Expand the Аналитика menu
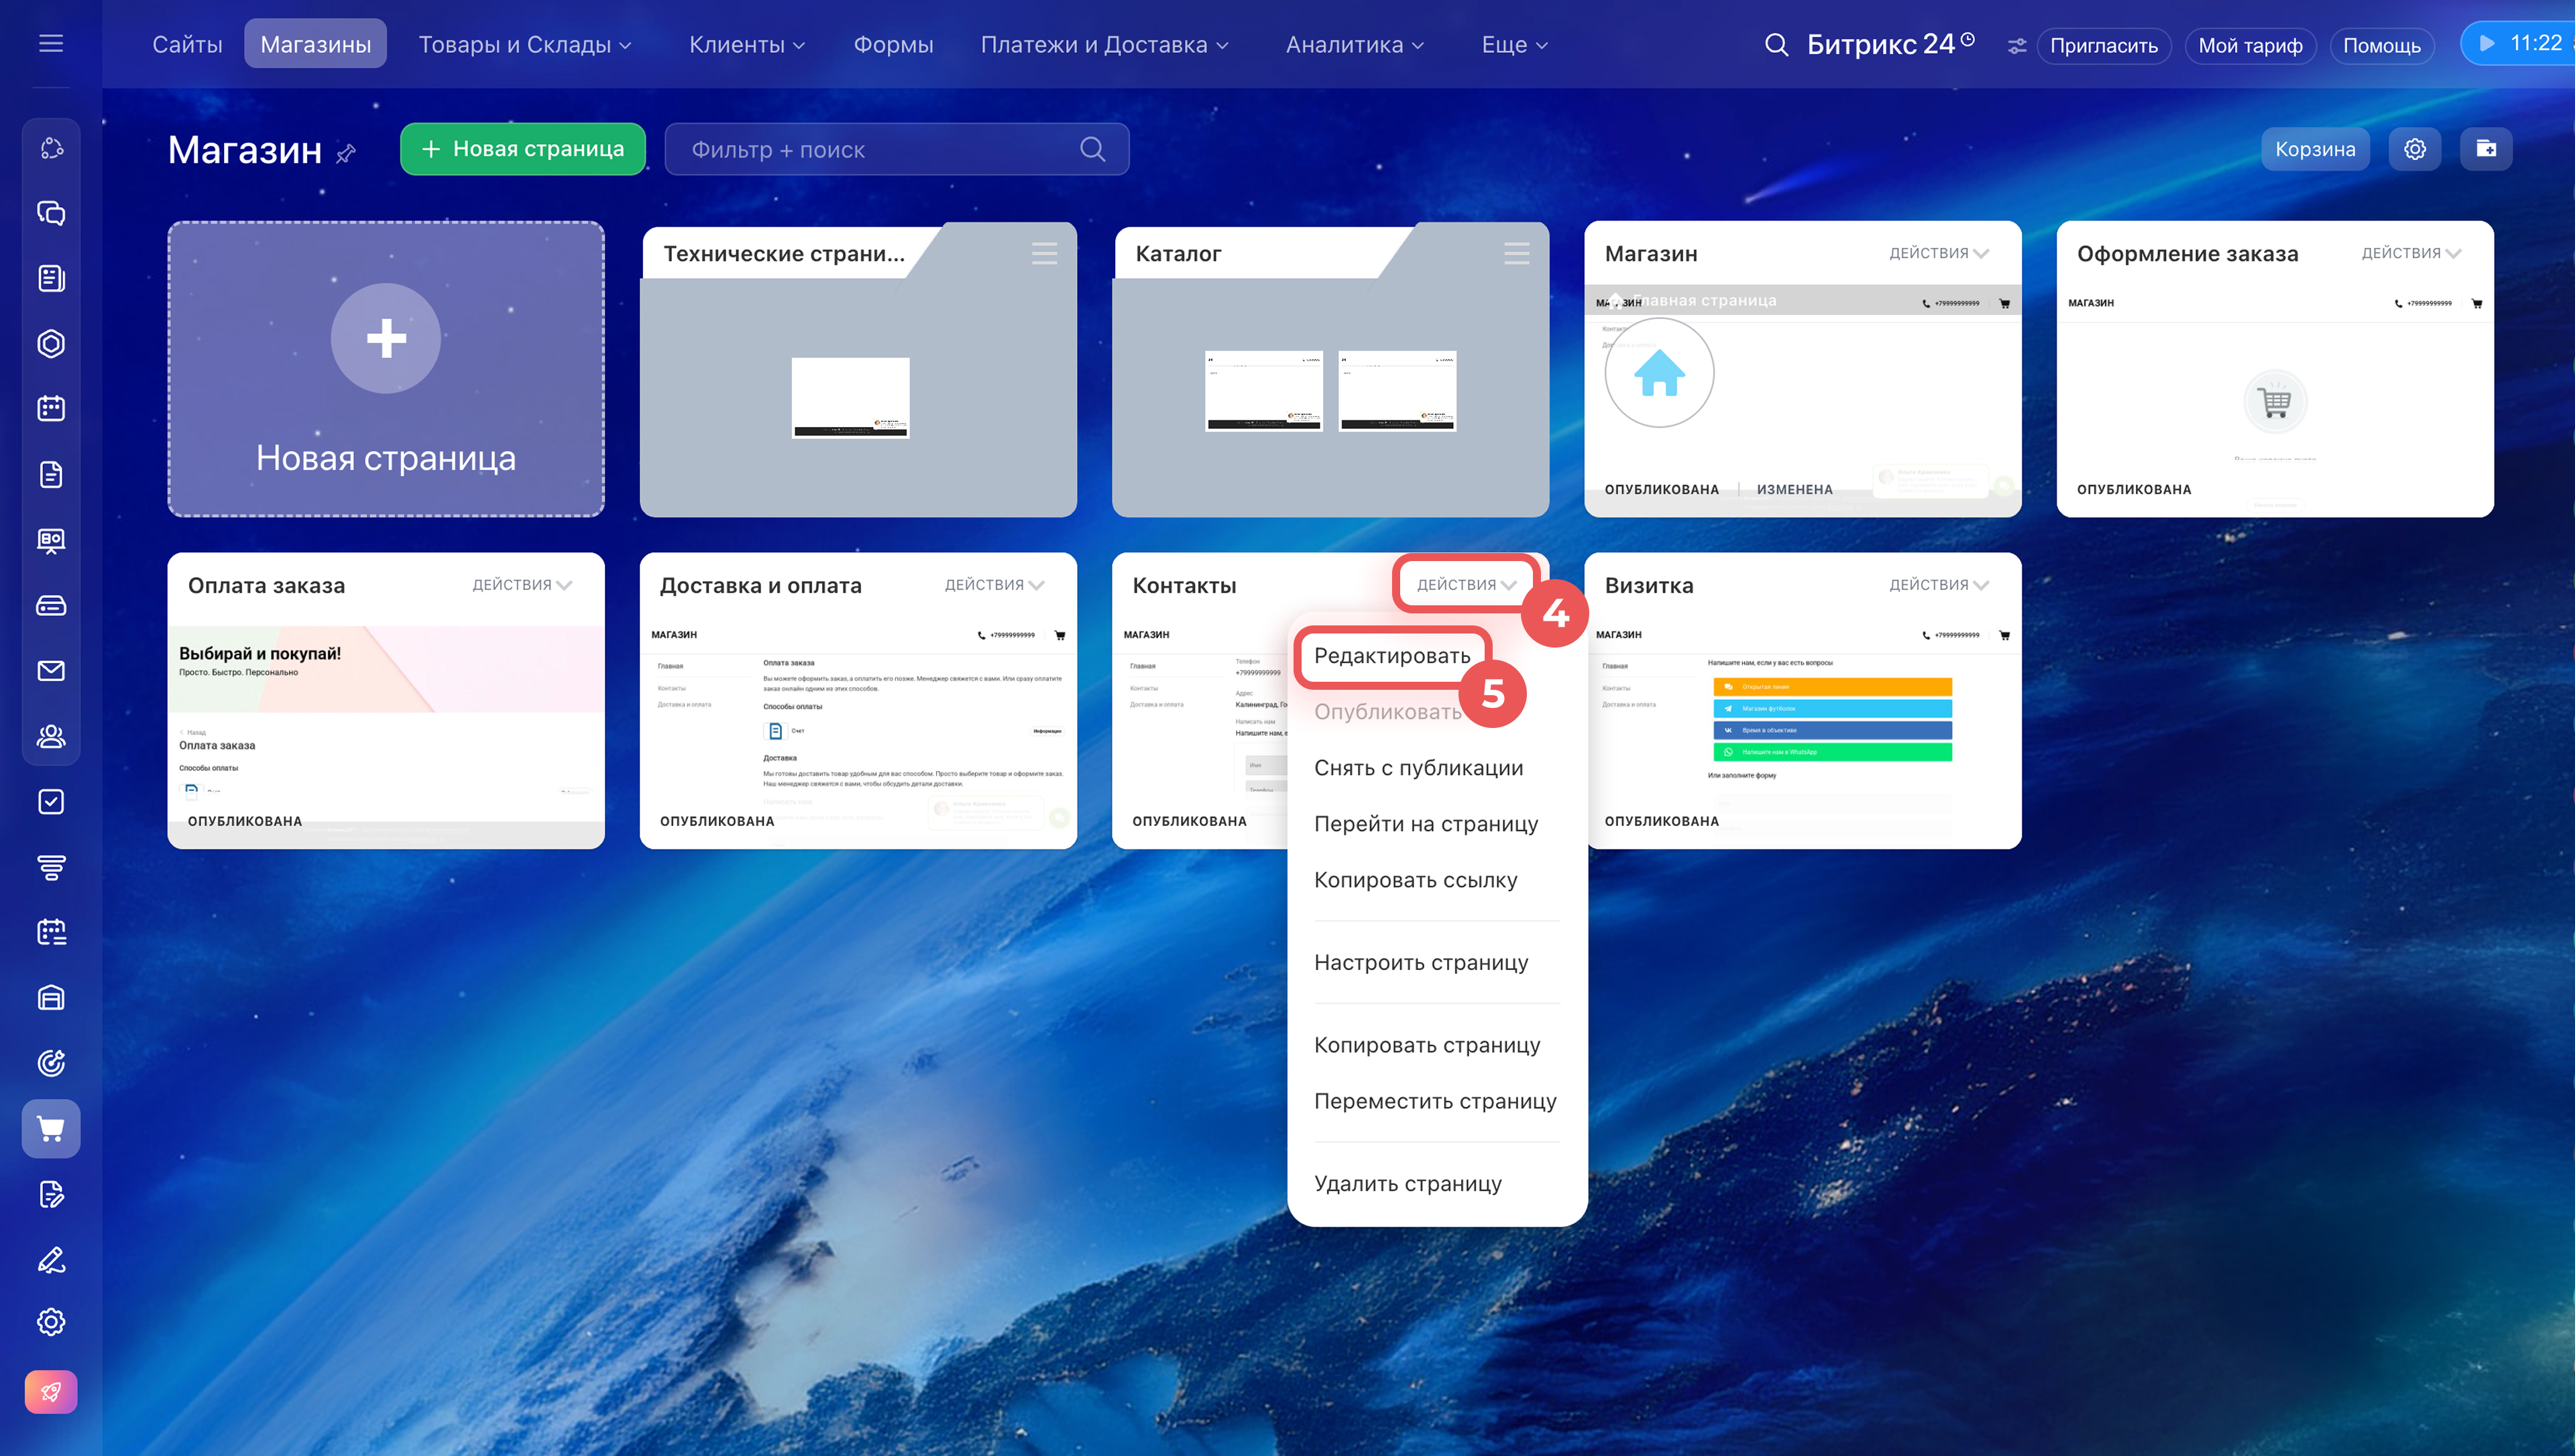This screenshot has width=2575, height=1456. pyautogui.click(x=1354, y=45)
